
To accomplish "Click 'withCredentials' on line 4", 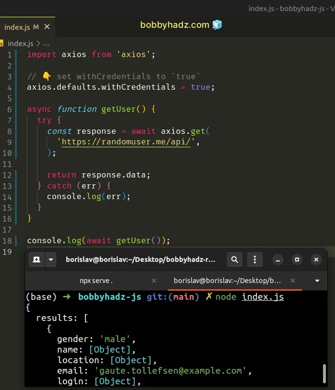I will click(138, 87).
